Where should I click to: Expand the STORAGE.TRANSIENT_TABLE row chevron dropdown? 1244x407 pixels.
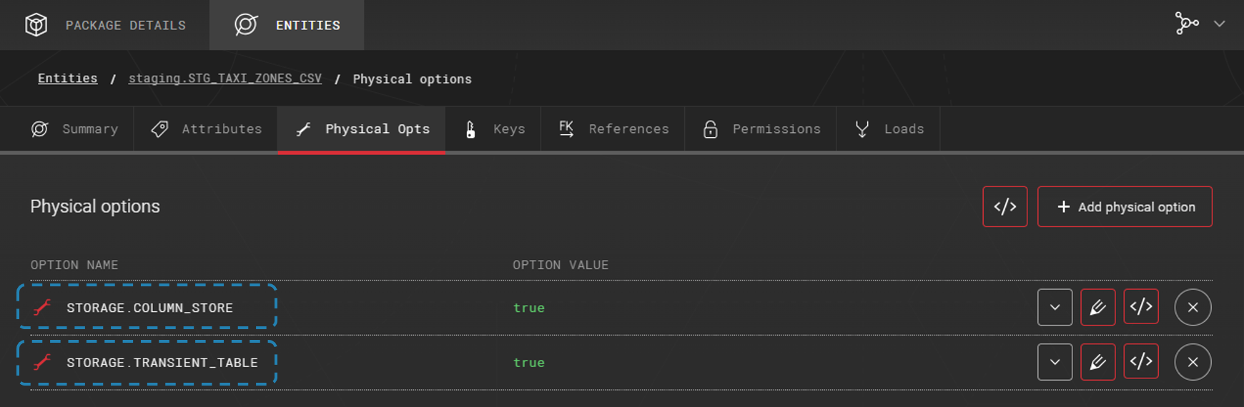(1055, 363)
